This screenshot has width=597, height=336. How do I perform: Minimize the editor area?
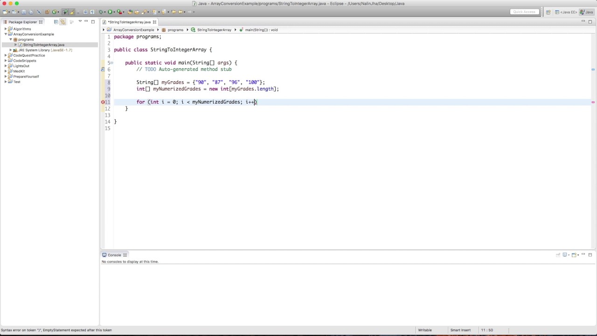pyautogui.click(x=583, y=21)
